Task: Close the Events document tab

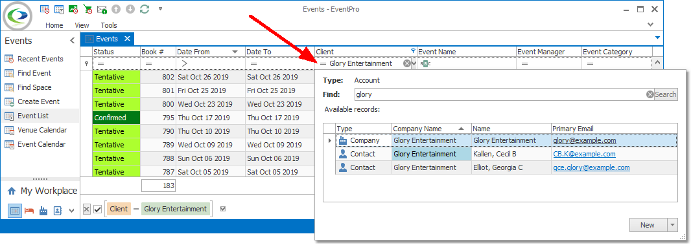Action: (x=127, y=39)
